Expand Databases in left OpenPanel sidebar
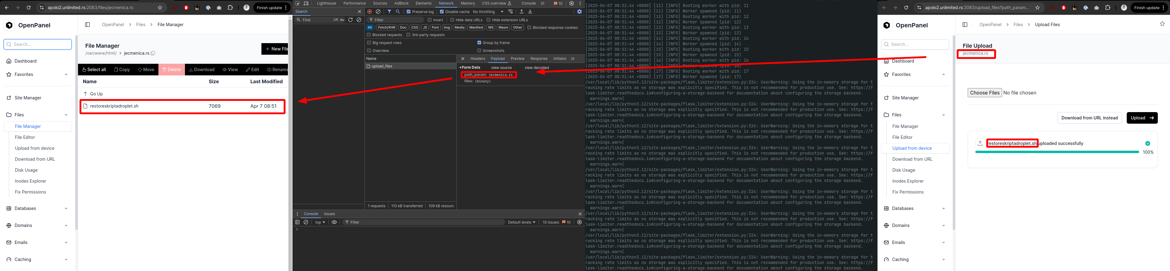Image resolution: width=1170 pixels, height=271 pixels. (x=66, y=208)
